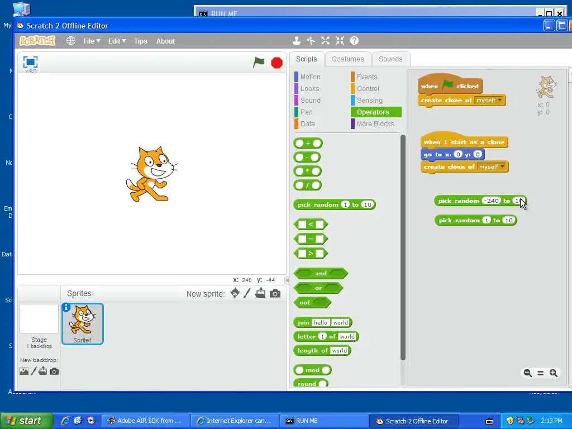572x429 pixels.
Task: Click the 'mod' operator block
Action: pos(312,370)
